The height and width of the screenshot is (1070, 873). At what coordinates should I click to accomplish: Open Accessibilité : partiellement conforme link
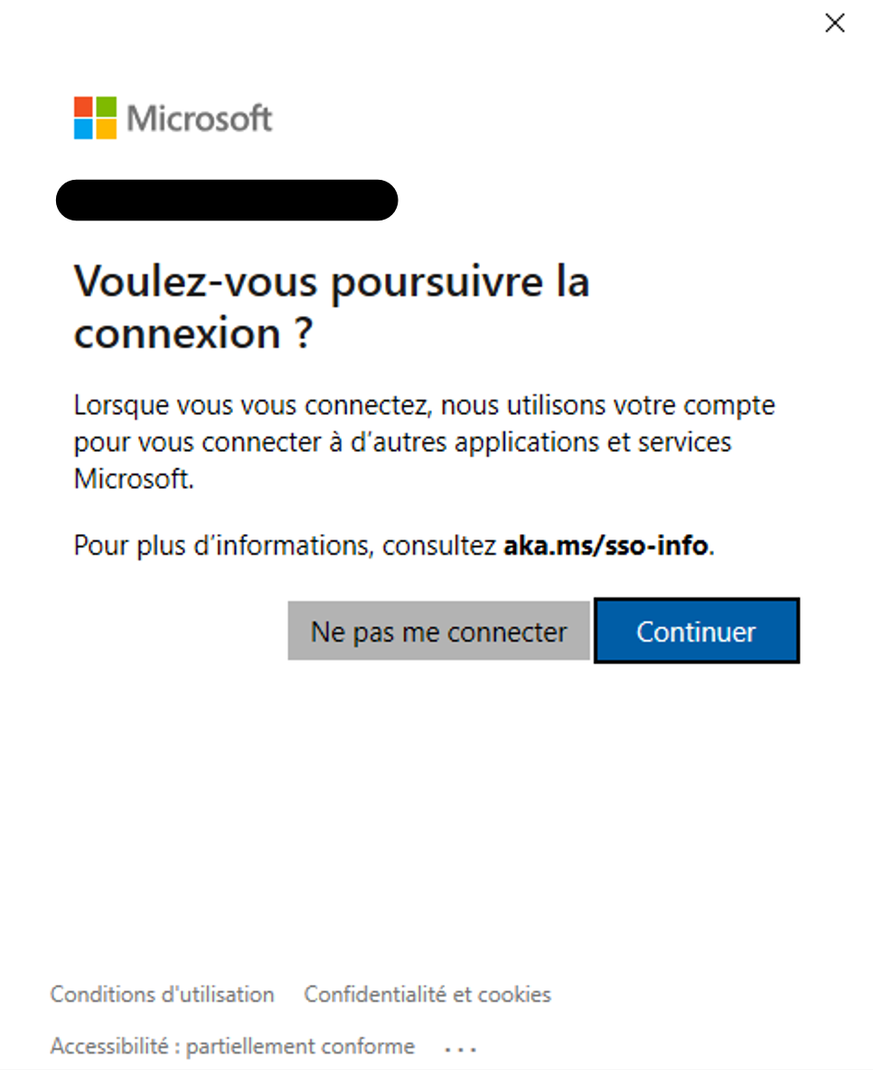point(232,1047)
